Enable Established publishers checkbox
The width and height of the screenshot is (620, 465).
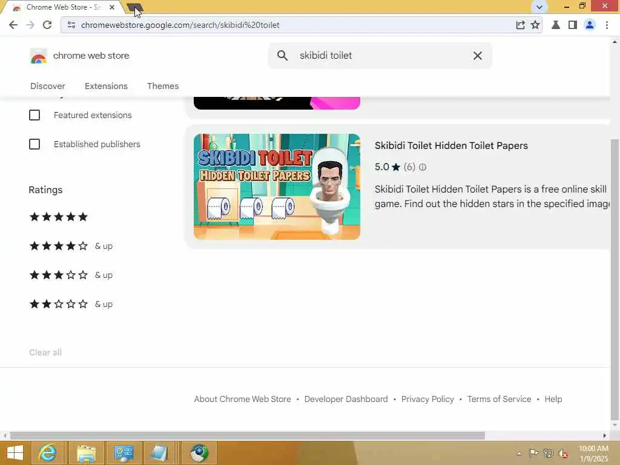[35, 144]
